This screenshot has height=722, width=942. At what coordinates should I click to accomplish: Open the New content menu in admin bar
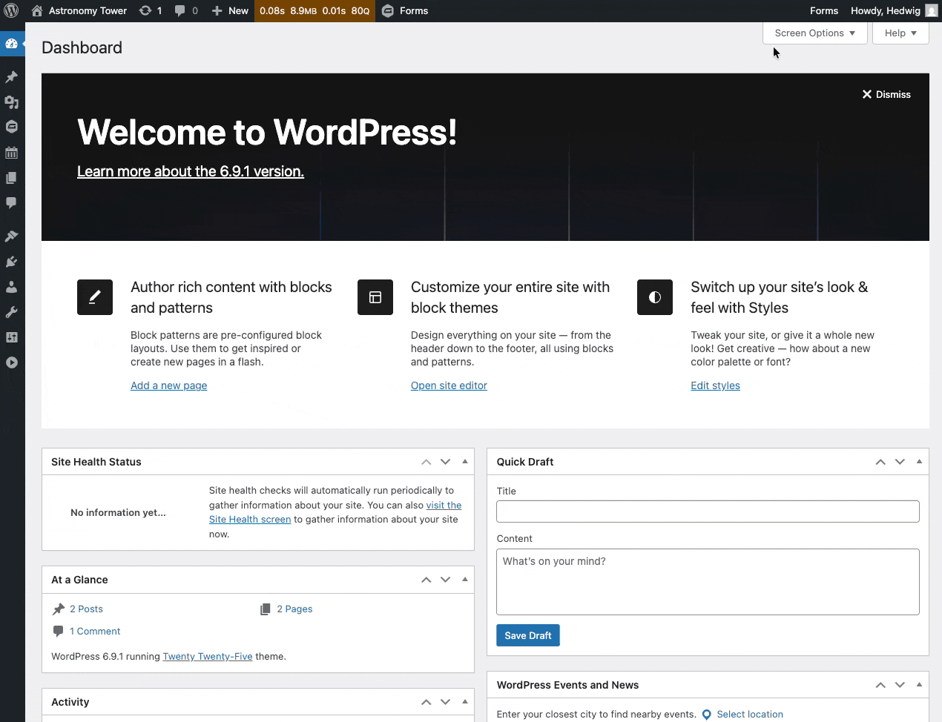pos(230,10)
